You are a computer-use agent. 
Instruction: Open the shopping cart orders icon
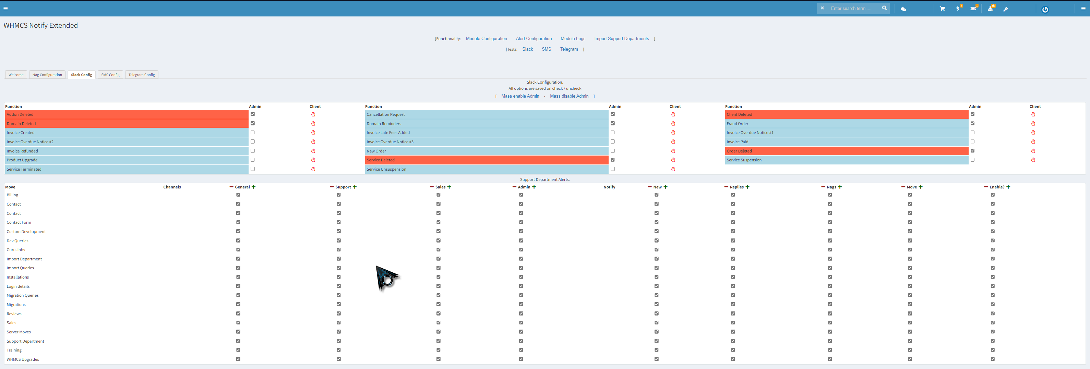942,9
